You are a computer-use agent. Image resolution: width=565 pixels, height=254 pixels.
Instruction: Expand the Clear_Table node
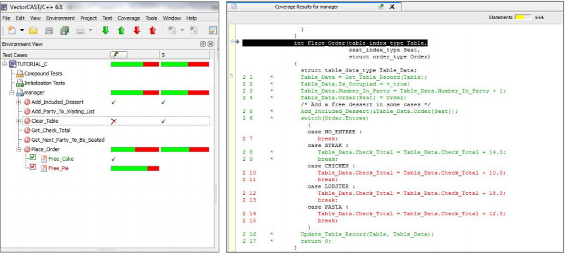click(19, 121)
